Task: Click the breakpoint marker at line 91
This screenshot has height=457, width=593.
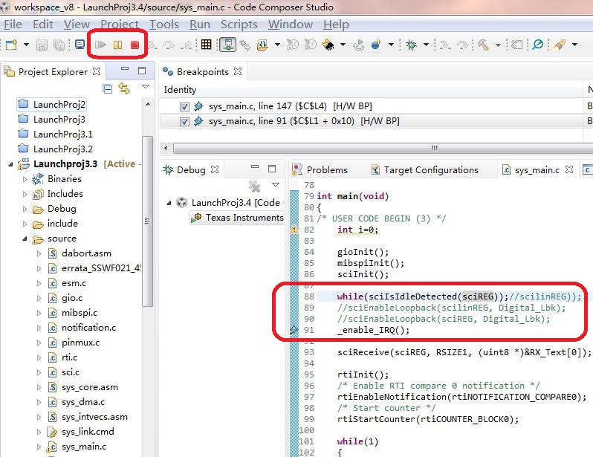Action: 294,330
